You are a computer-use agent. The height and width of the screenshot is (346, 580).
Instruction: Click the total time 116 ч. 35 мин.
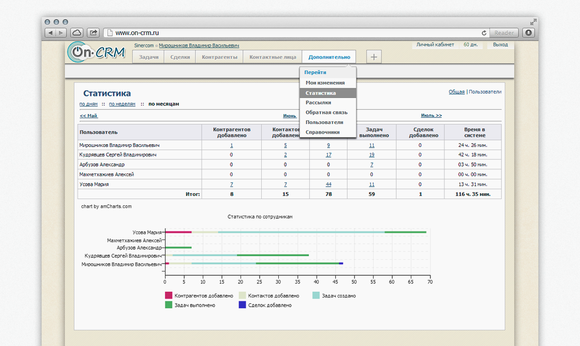tap(473, 194)
